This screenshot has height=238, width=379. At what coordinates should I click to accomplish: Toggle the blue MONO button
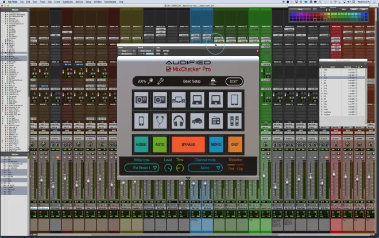(x=216, y=145)
